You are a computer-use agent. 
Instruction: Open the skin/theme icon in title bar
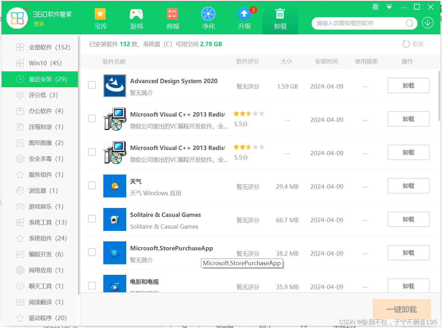[376, 7]
